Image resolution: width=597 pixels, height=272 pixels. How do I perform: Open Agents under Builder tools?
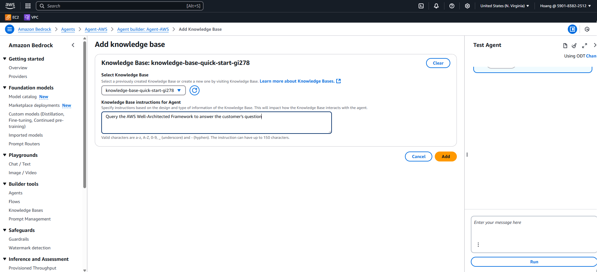pos(16,193)
